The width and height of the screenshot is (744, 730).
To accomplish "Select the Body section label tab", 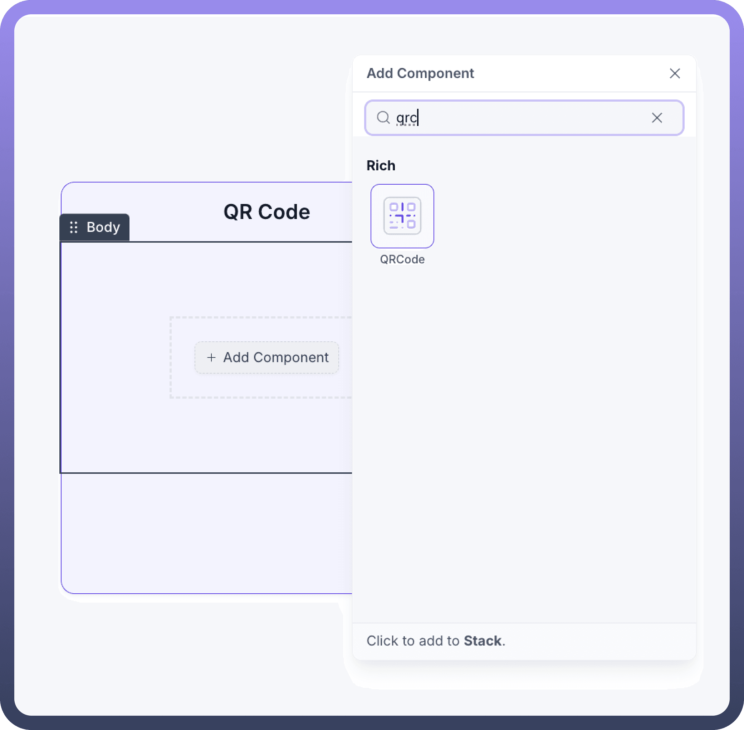I will (x=103, y=227).
